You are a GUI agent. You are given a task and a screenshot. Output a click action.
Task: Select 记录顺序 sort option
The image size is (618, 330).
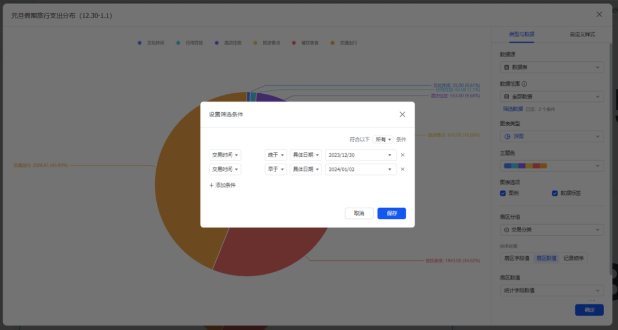pyautogui.click(x=573, y=259)
